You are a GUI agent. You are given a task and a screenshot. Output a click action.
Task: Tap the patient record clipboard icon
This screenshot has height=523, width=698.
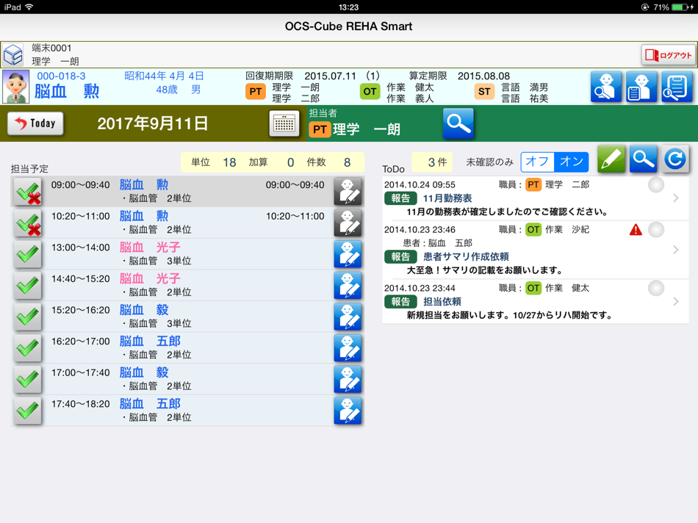tap(641, 87)
